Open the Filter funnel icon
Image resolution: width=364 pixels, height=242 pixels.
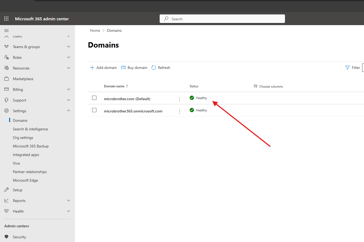pos(347,67)
